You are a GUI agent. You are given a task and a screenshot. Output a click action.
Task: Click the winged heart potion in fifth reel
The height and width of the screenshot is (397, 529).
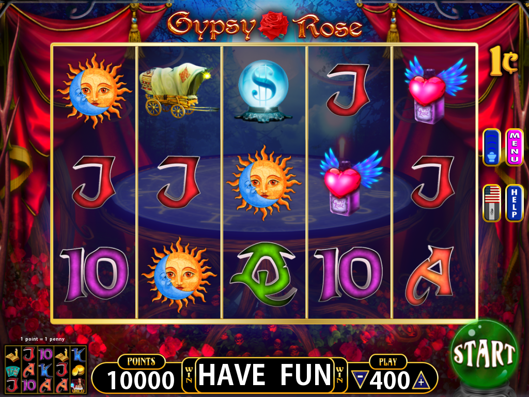click(434, 90)
